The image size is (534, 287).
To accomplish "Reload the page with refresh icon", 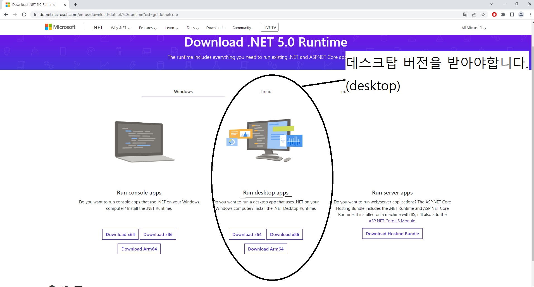I will click(x=24, y=14).
